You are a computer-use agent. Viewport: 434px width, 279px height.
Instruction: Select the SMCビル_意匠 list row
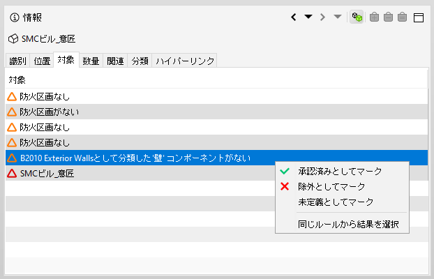coord(216,173)
